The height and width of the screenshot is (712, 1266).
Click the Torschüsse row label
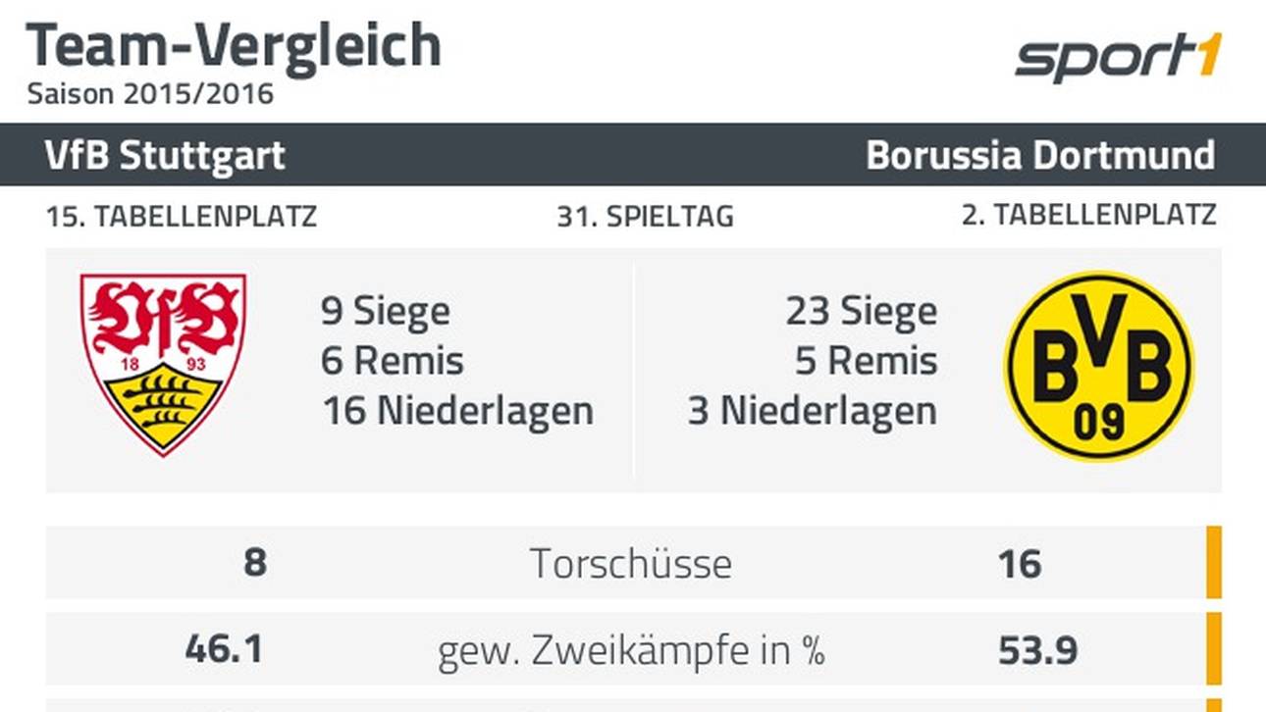point(631,564)
